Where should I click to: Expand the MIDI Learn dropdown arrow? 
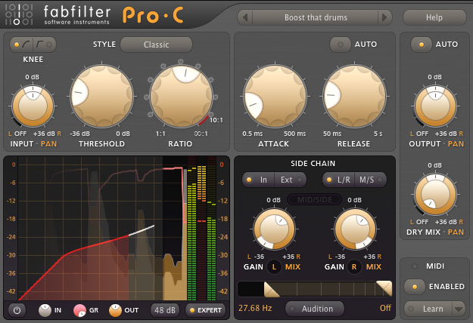459,309
